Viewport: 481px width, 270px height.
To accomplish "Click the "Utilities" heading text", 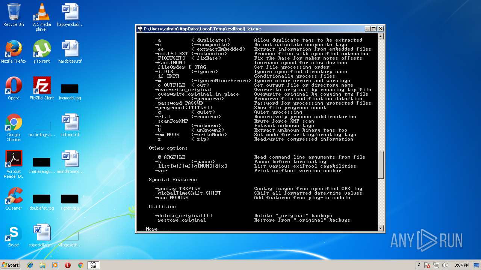I will (162, 207).
